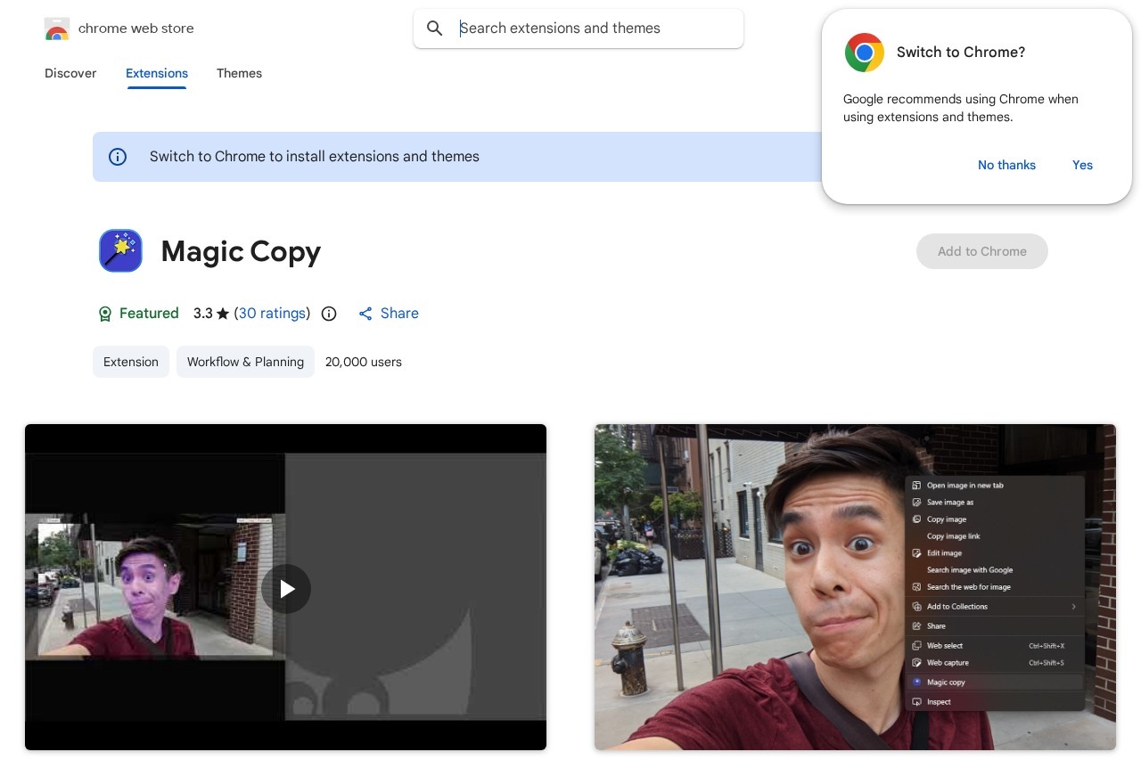Click the info icon on the blue banner
The width and height of the screenshot is (1141, 760).
[x=118, y=157]
